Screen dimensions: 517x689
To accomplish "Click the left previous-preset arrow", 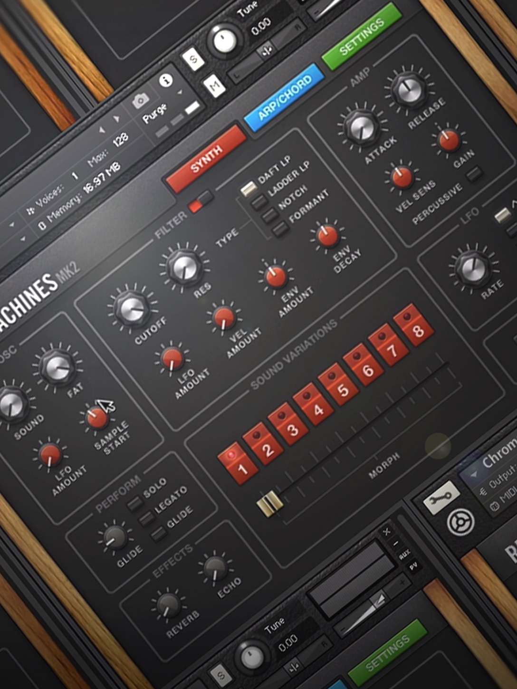I will (x=102, y=129).
